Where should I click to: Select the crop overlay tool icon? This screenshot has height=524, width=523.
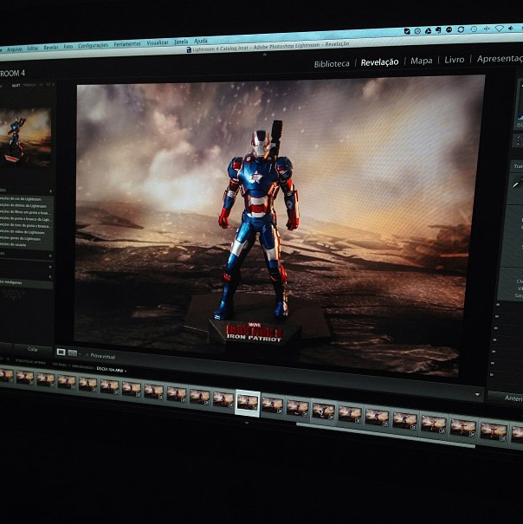tap(519, 140)
